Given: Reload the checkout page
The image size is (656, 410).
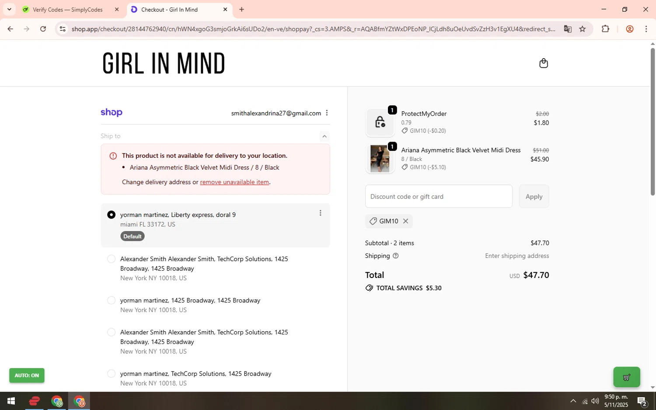Looking at the screenshot, I should [43, 29].
